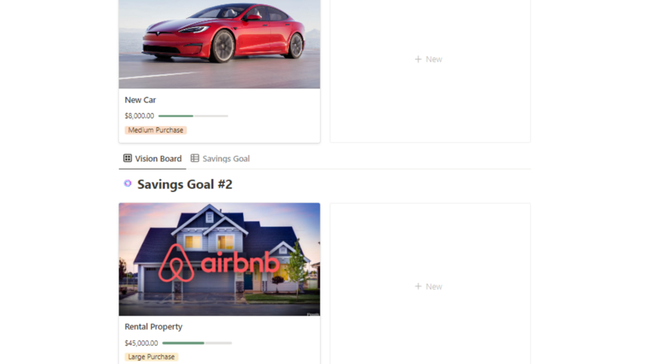Add a new card next to New Car
Viewport: 648px width, 364px height.
(x=430, y=71)
